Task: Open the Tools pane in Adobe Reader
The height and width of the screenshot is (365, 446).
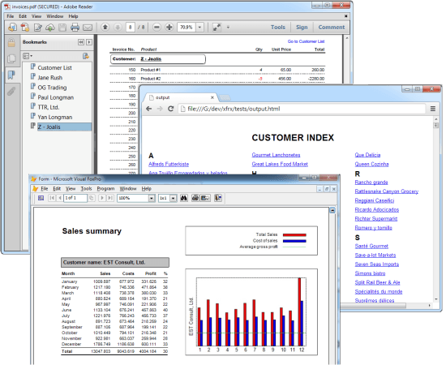Action: [278, 27]
